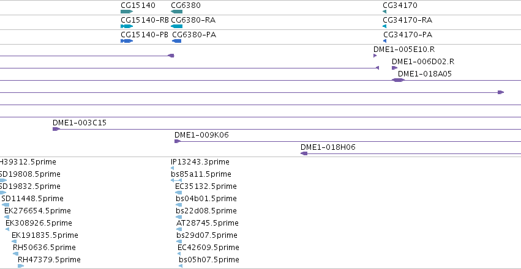Select the CG6380 gene glyph

(176, 12)
